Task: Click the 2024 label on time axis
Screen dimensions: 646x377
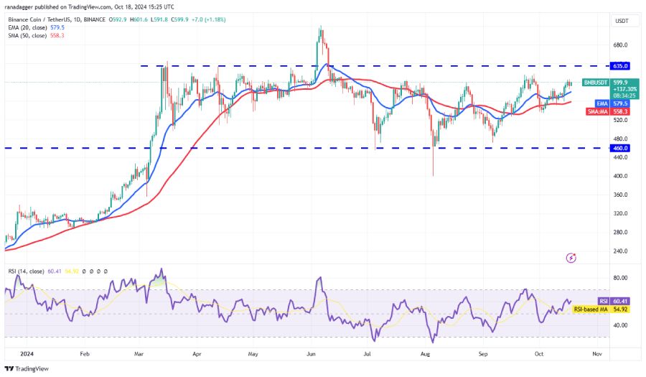Action: tap(27, 354)
